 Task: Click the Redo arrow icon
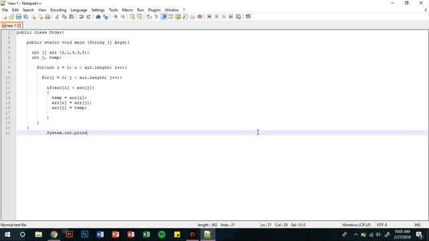click(88, 17)
